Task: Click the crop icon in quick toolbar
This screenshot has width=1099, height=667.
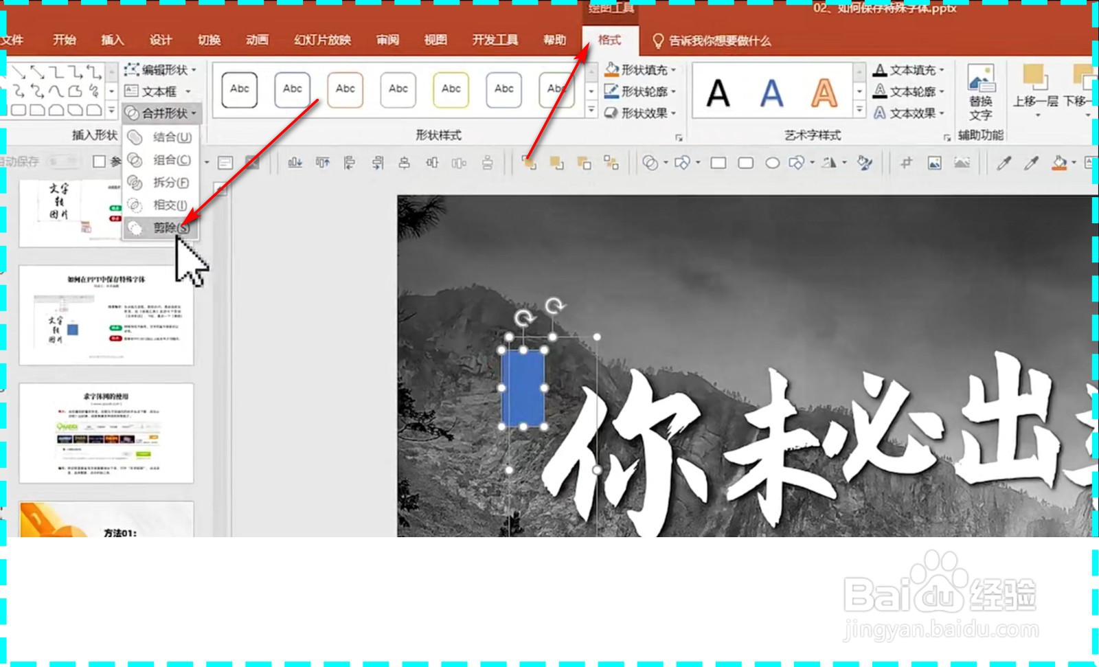Action: click(x=907, y=163)
